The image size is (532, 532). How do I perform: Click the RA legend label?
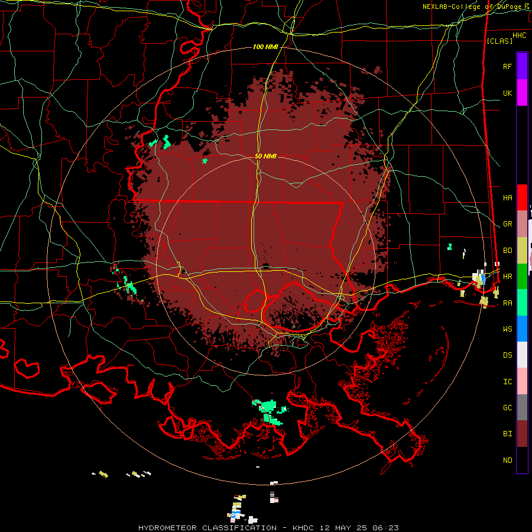click(507, 303)
